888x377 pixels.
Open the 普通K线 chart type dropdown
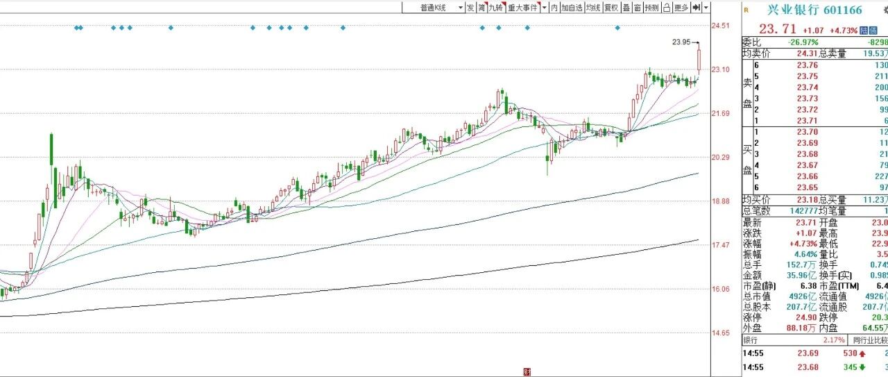[x=434, y=8]
